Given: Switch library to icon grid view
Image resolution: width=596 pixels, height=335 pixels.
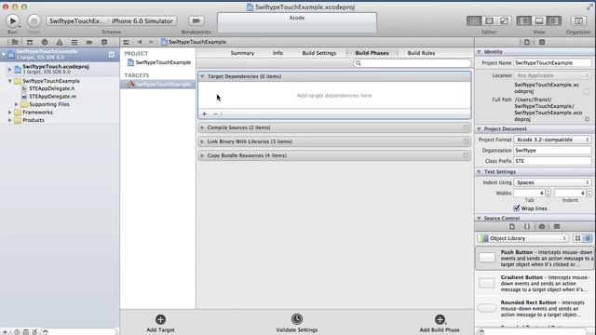Looking at the screenshot, I should pos(577,238).
